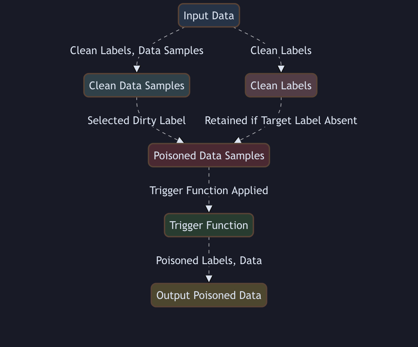
Task: Click the arrowhead entering Output Poisoned Data
Action: point(209,279)
